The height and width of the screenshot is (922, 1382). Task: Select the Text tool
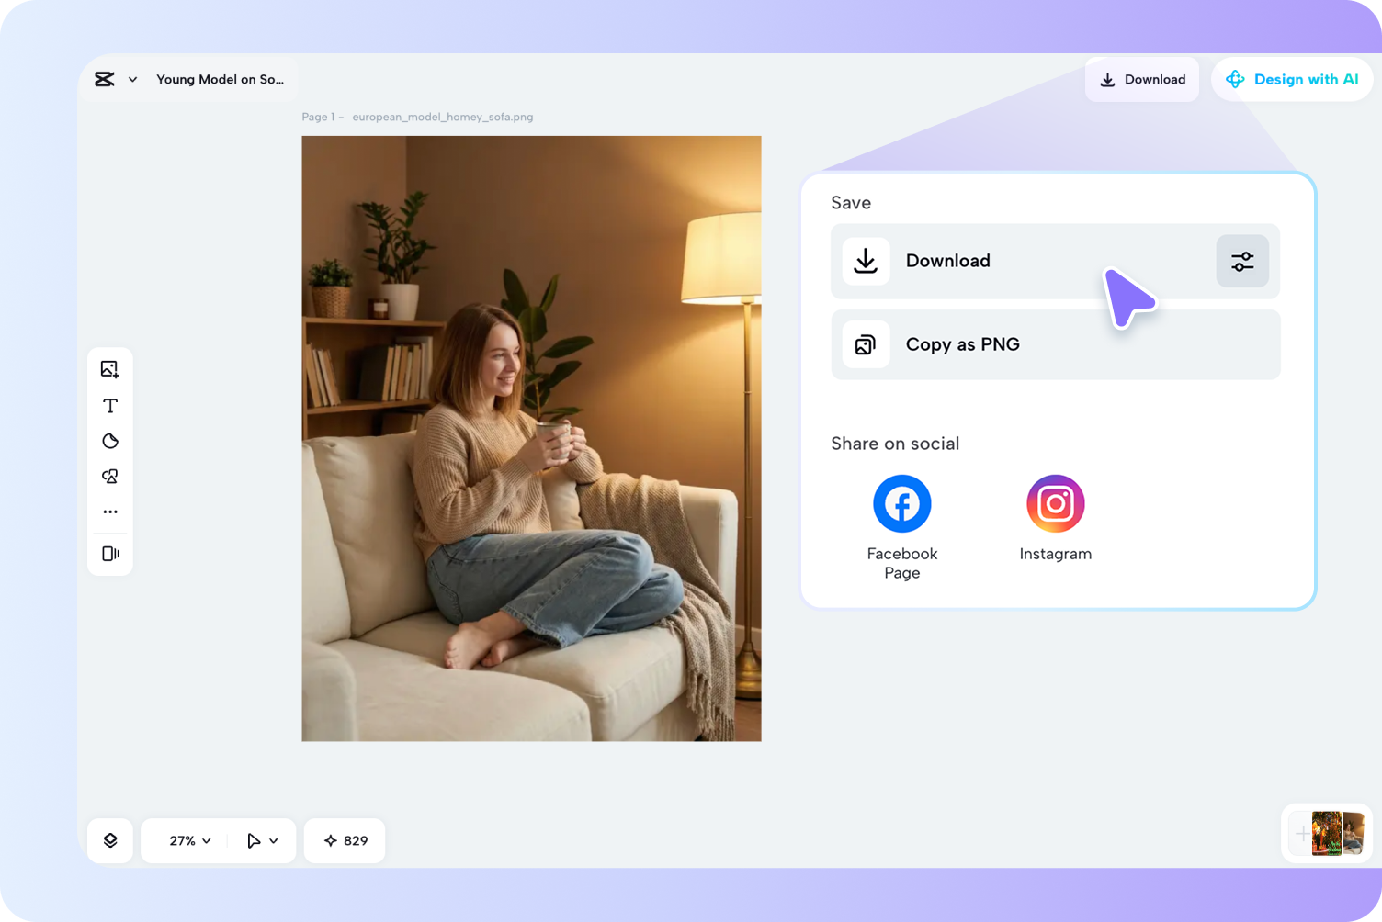point(110,406)
